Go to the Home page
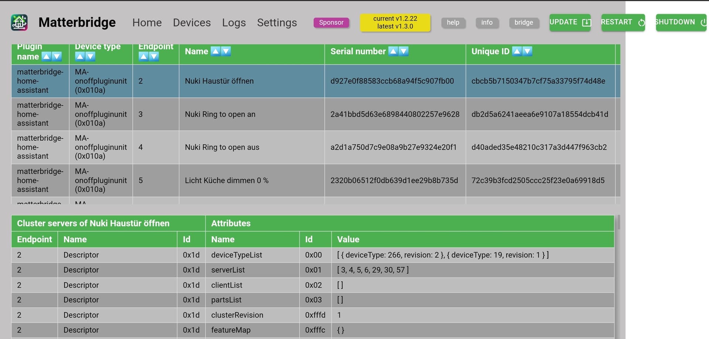This screenshot has width=709, height=339. click(147, 23)
